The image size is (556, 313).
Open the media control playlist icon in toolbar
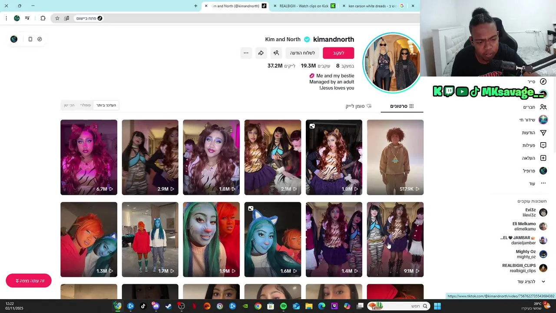pyautogui.click(x=27, y=18)
